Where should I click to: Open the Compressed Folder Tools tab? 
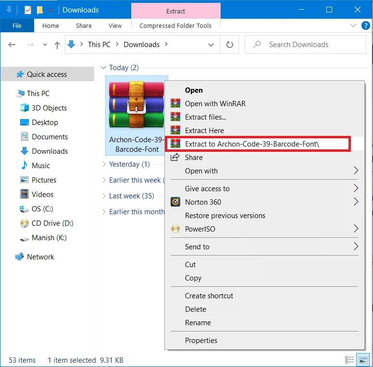coord(175,25)
